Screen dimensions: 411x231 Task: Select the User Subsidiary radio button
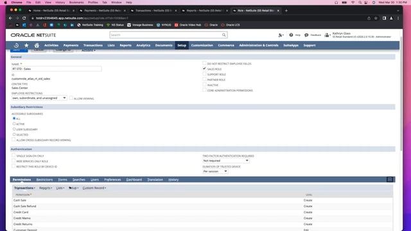click(14, 129)
